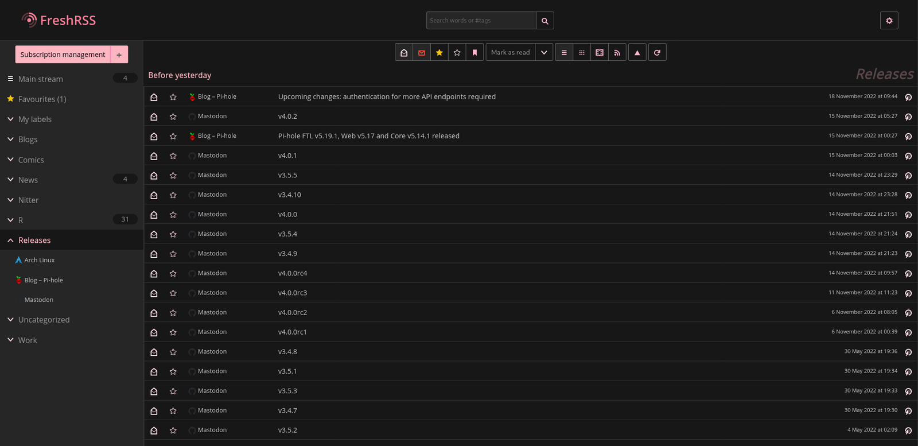The width and height of the screenshot is (918, 446).
Task: Expand the Blogs category
Action: click(x=10, y=139)
